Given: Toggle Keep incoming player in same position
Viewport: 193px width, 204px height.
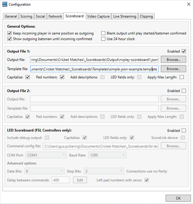Looking at the screenshot, I should 10,33.
